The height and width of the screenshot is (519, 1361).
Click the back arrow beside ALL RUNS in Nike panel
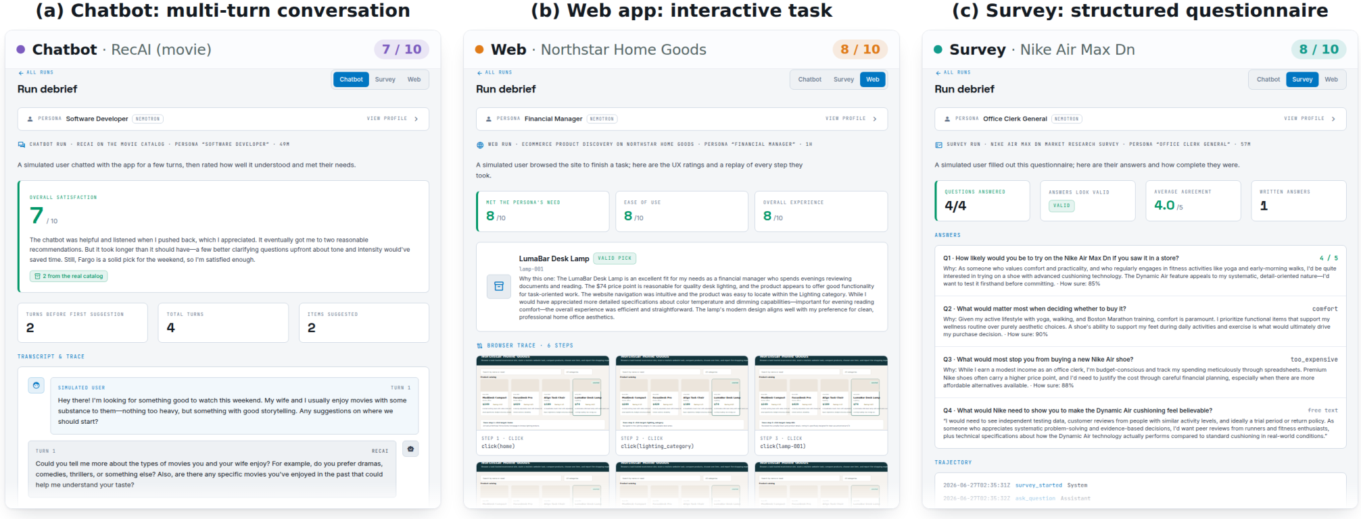[x=938, y=73]
